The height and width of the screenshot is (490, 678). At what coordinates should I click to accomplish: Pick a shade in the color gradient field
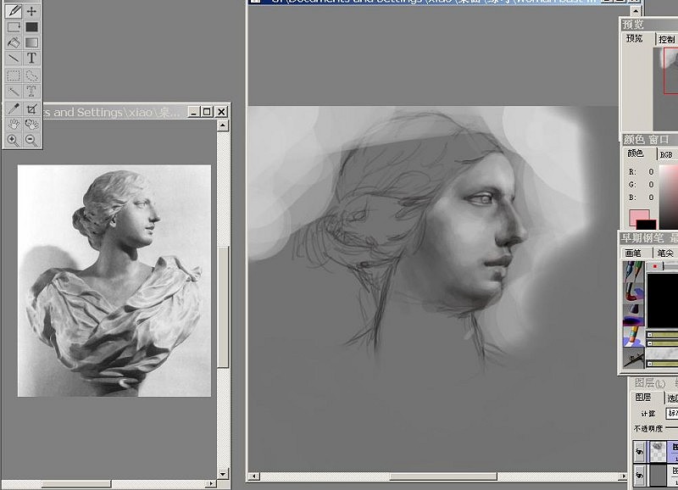(x=669, y=197)
